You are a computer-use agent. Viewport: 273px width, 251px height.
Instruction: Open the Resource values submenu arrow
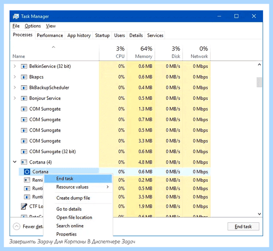point(107,187)
